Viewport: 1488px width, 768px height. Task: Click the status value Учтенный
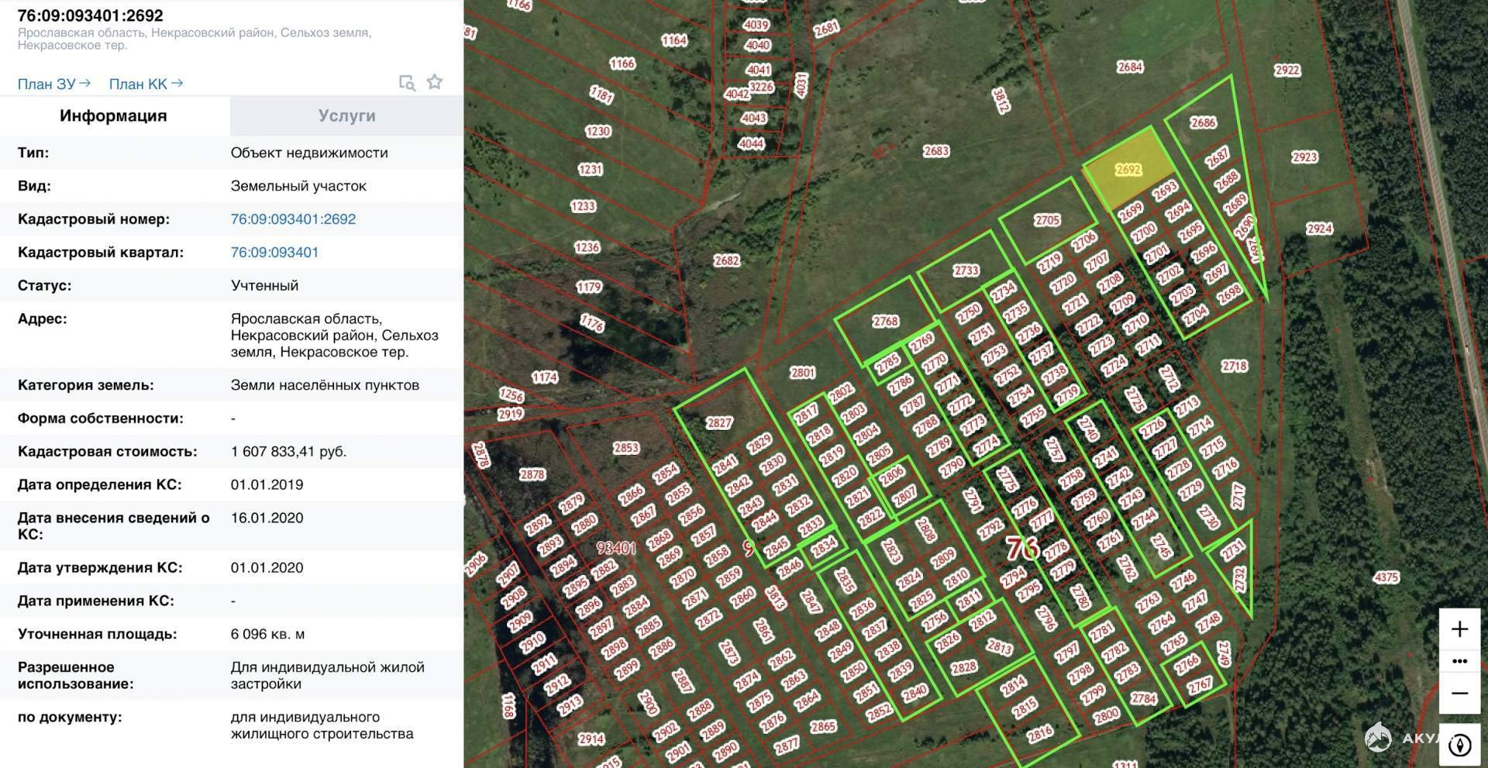click(x=264, y=286)
